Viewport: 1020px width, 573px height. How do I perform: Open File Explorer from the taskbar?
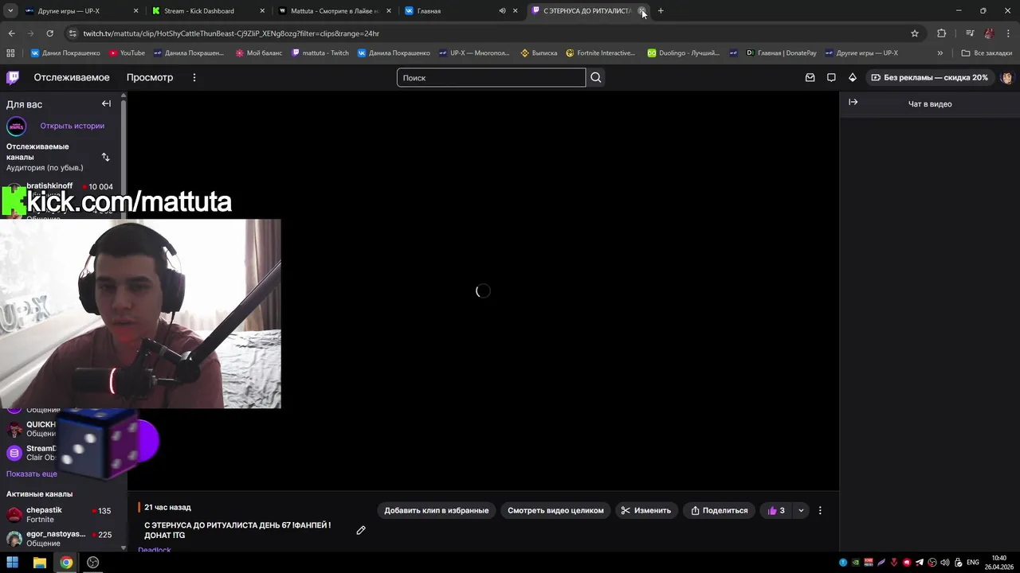(x=40, y=563)
